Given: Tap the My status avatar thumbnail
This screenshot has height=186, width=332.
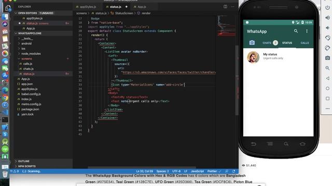Looking at the screenshot, I should (253, 57).
